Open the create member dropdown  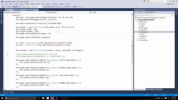click(x=112, y=12)
